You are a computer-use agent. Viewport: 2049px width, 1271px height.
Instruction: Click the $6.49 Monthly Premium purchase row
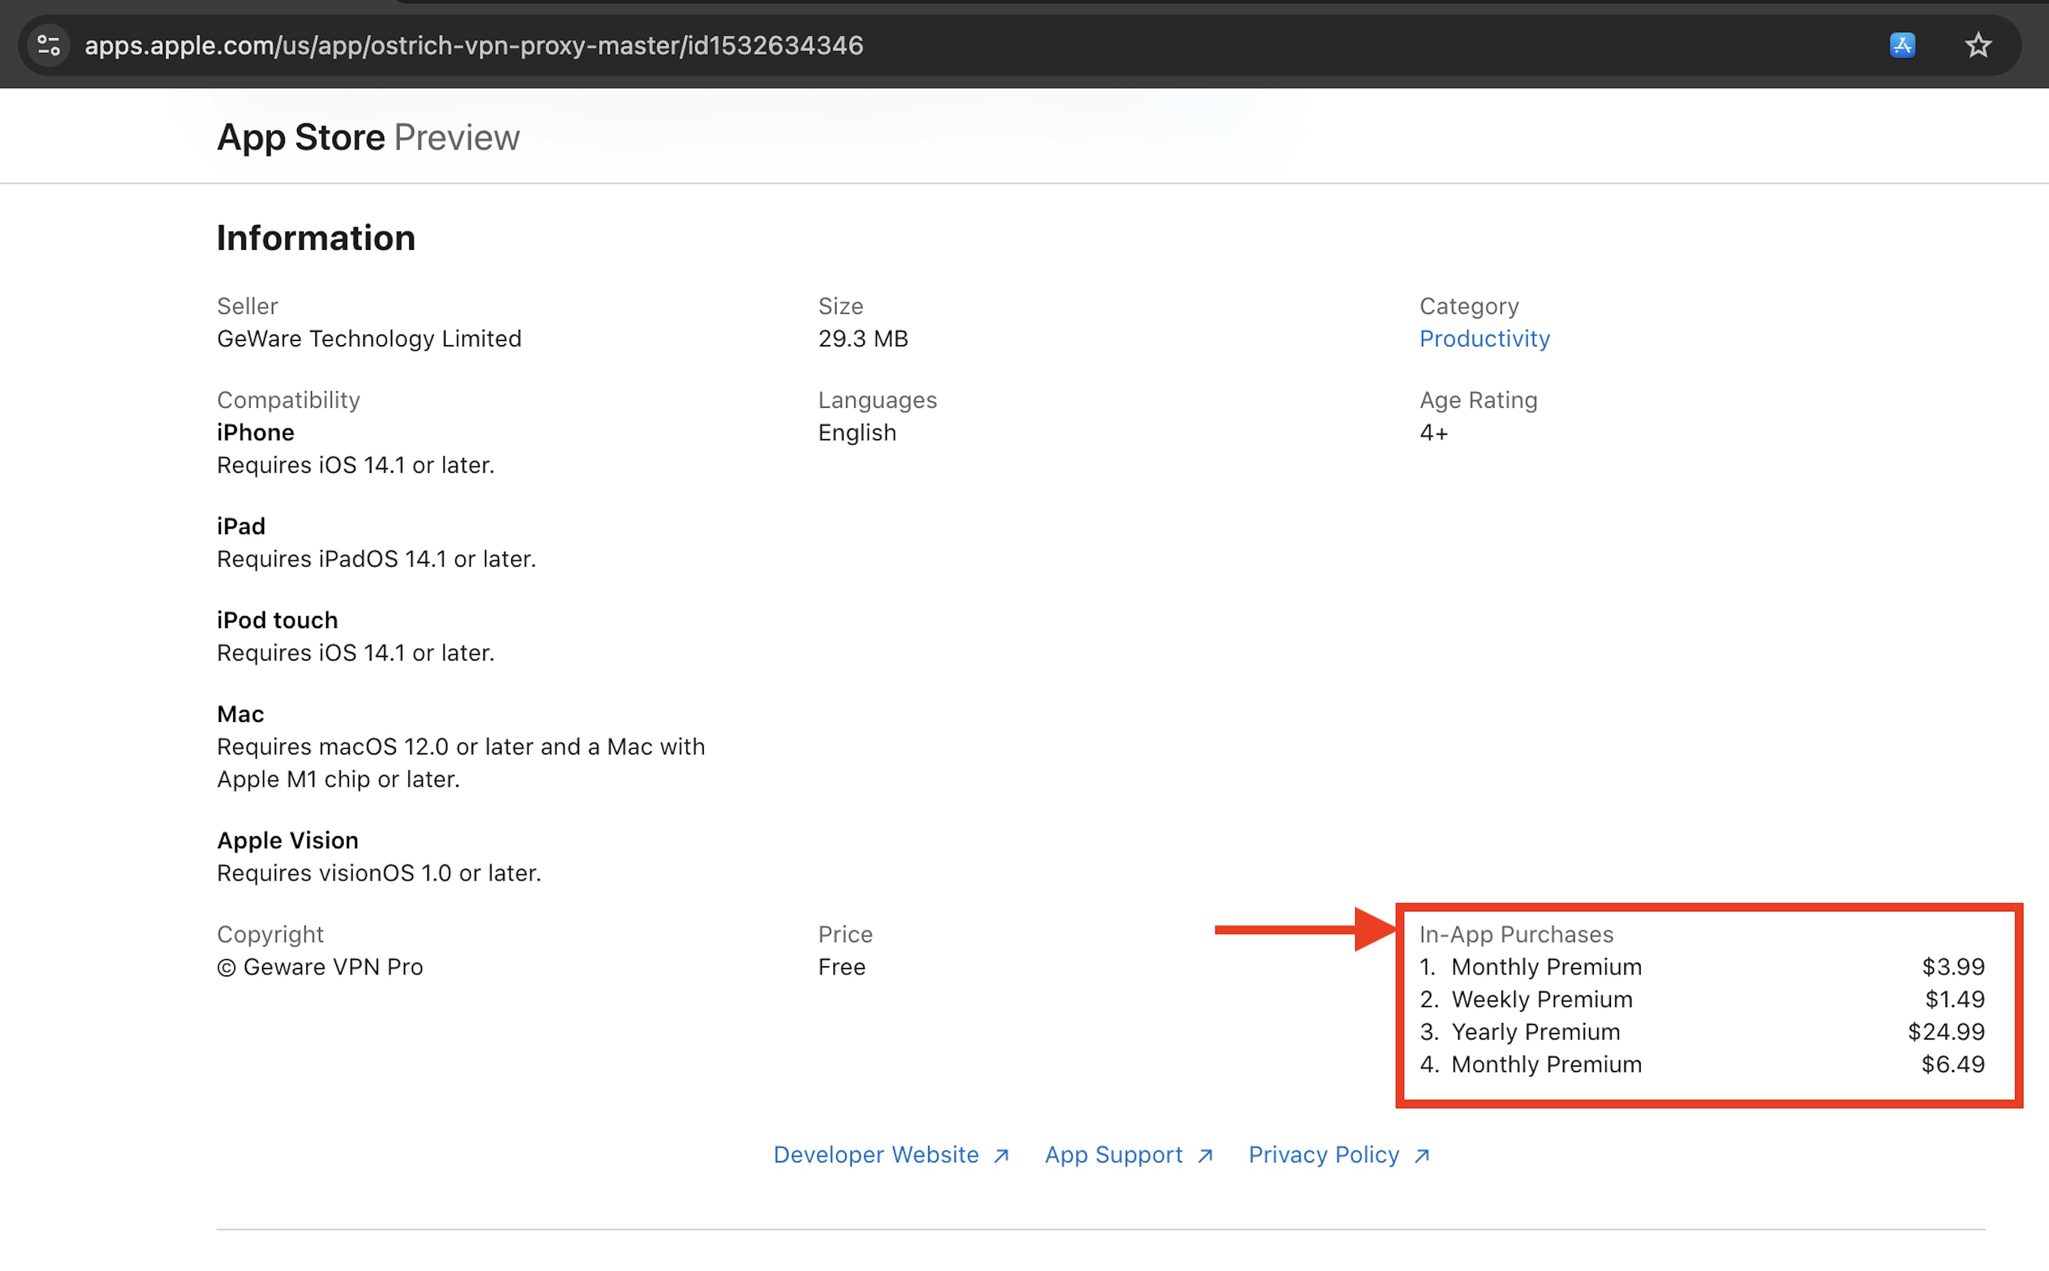pyautogui.click(x=1546, y=1065)
